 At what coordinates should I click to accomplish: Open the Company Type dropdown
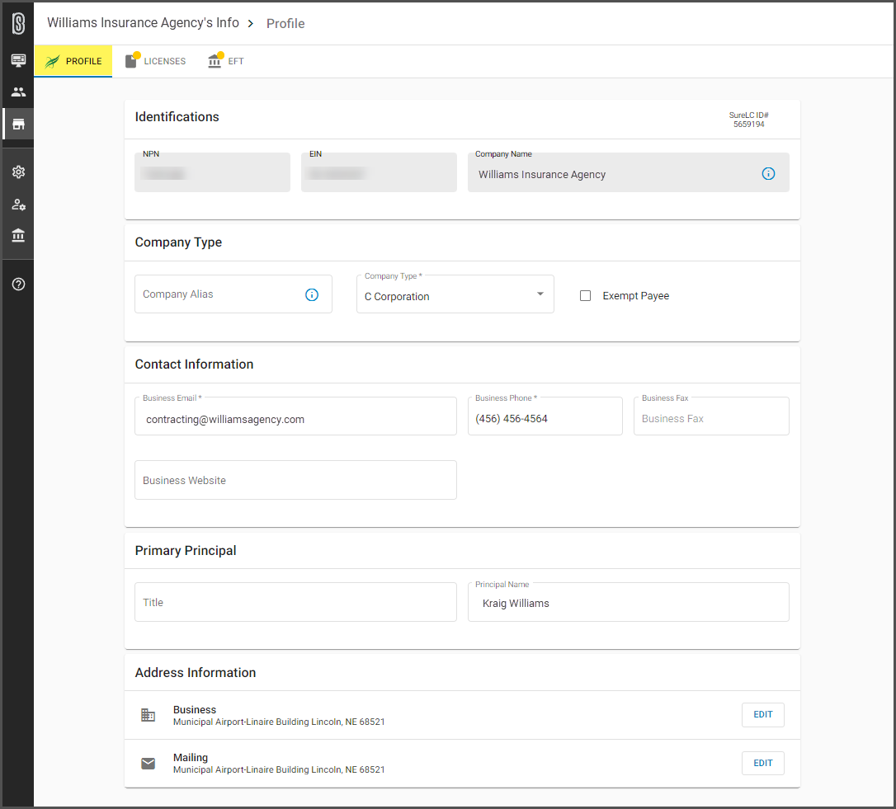click(x=455, y=294)
